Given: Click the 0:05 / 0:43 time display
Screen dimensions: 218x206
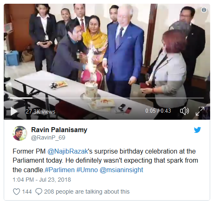Looking at the screenshot, I should [158, 111].
